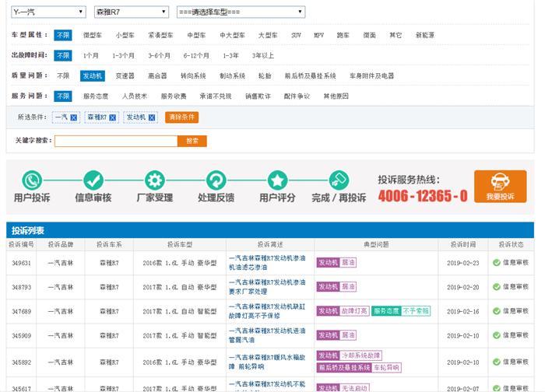Click date 2019-02-23 cell
This screenshot has height=392, width=545.
[463, 263]
